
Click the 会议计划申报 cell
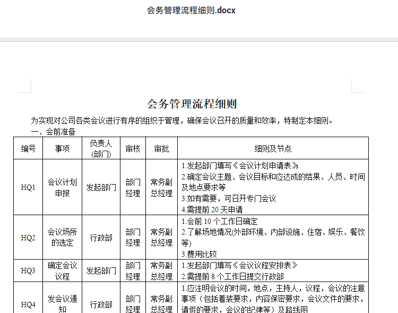63,187
